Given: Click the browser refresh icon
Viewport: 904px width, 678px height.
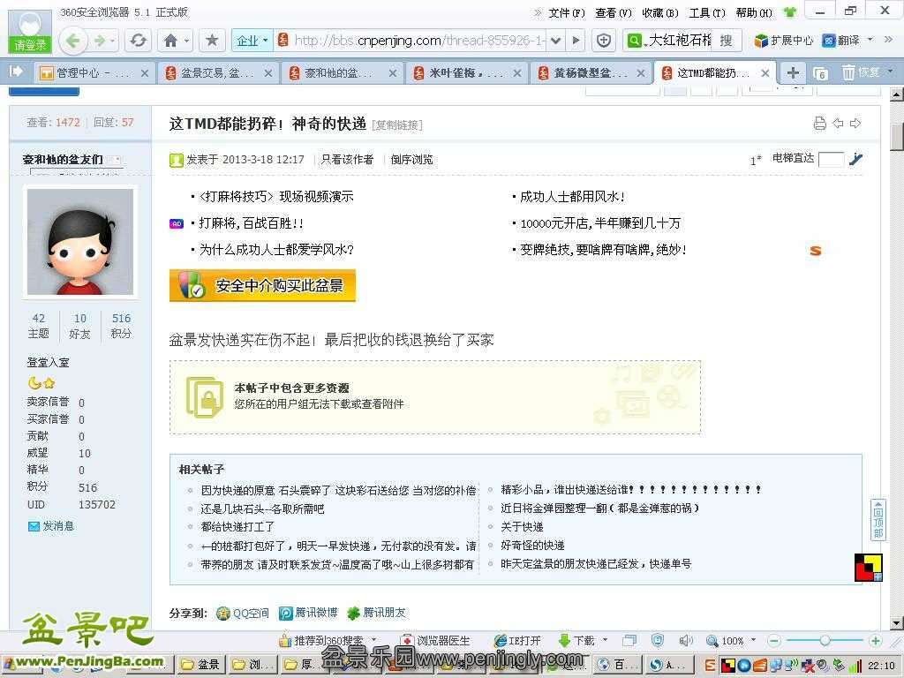Looking at the screenshot, I should pos(138,41).
